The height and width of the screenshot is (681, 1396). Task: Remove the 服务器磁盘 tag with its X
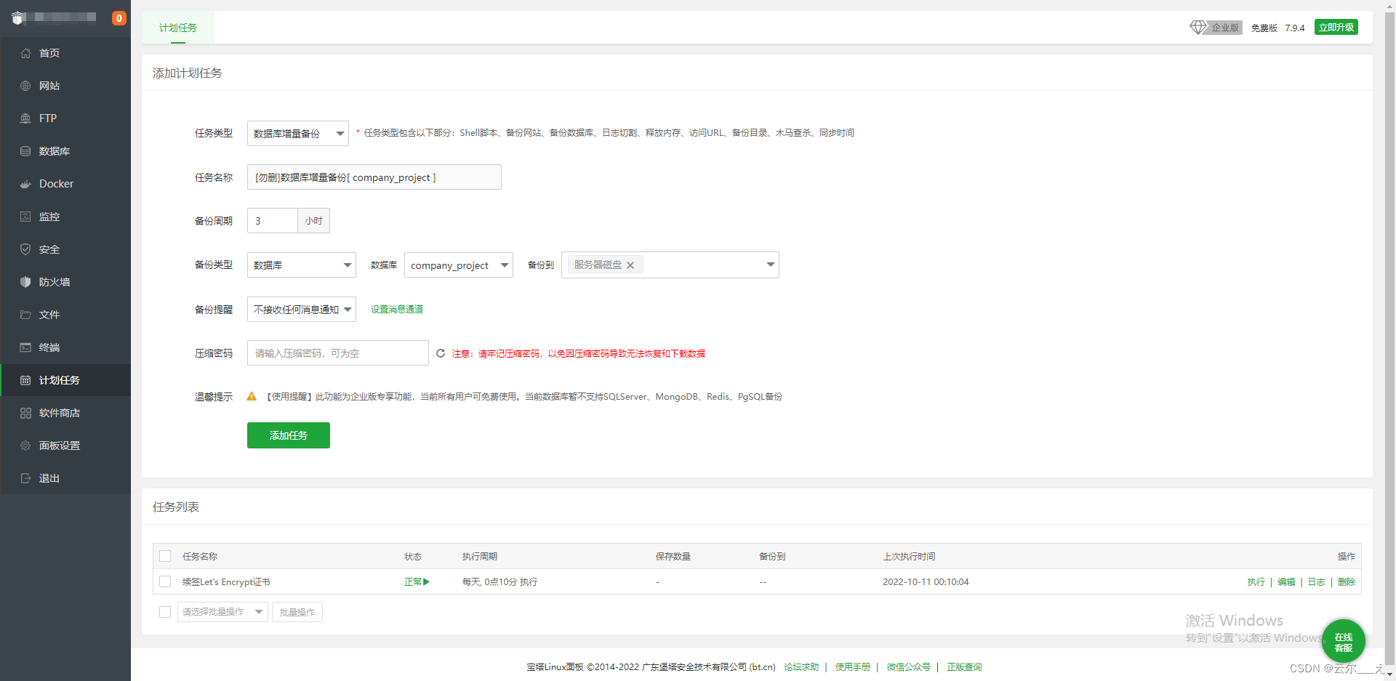click(630, 265)
